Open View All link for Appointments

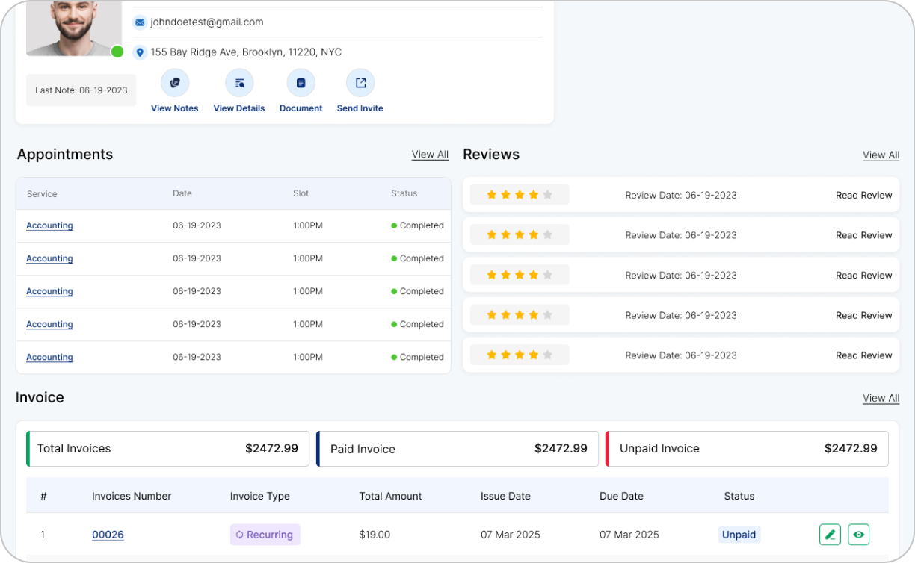[x=430, y=155]
